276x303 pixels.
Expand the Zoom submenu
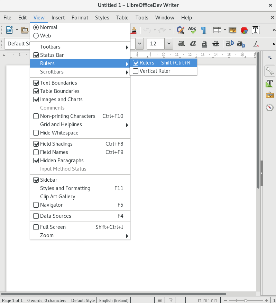[x=80, y=235]
